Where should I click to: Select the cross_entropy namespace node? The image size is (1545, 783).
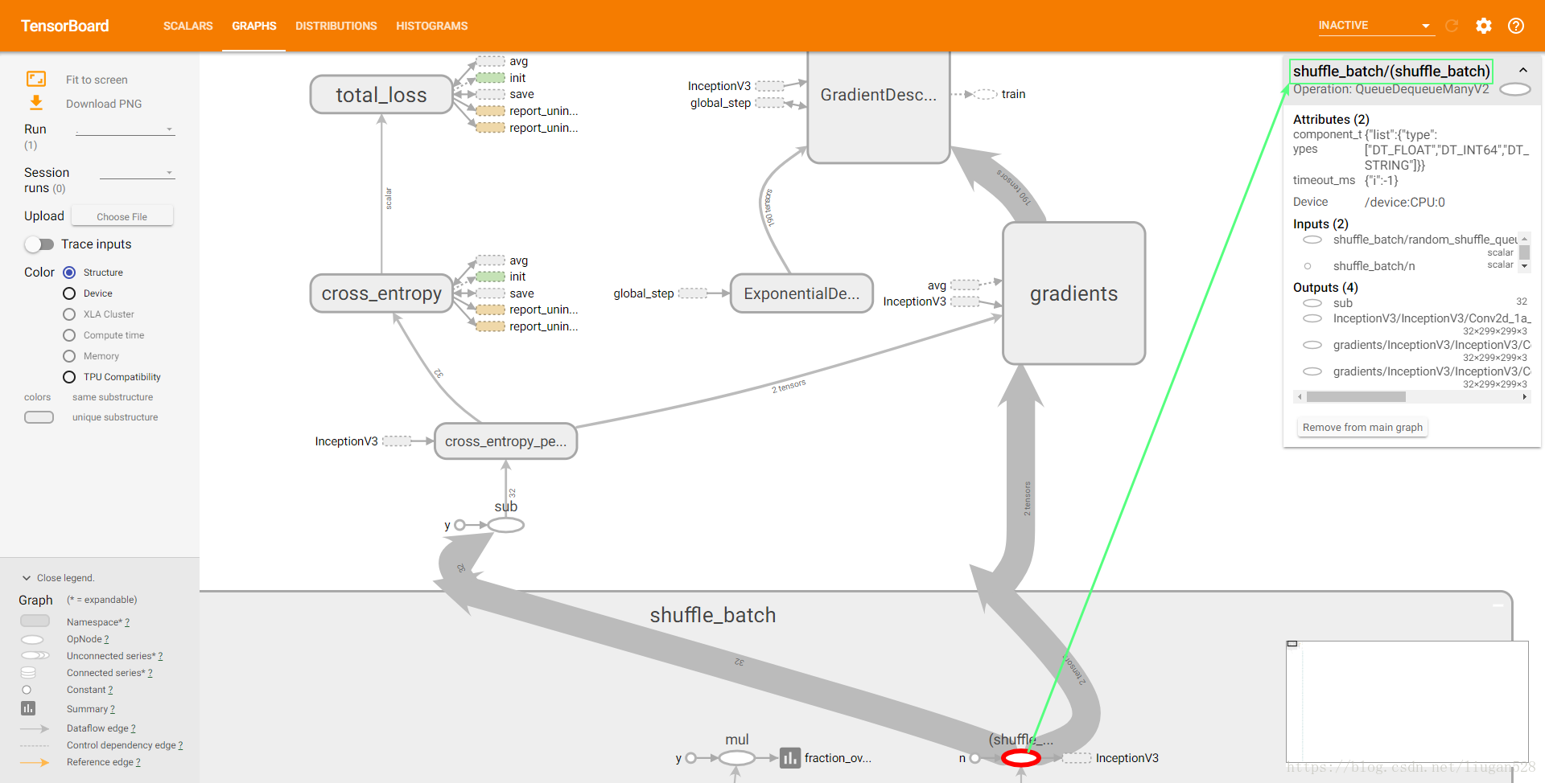click(381, 293)
